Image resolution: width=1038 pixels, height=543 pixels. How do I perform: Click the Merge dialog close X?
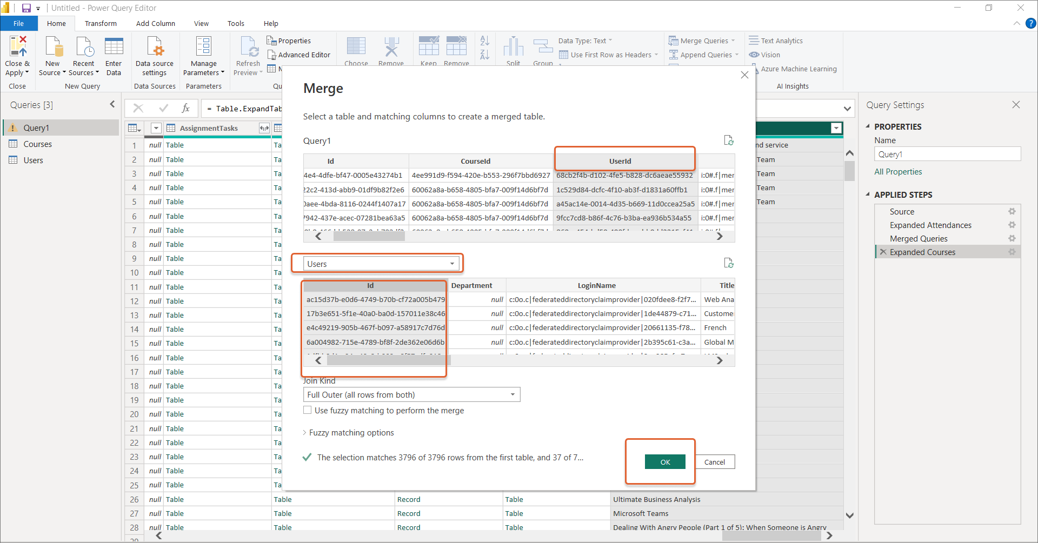pos(744,75)
